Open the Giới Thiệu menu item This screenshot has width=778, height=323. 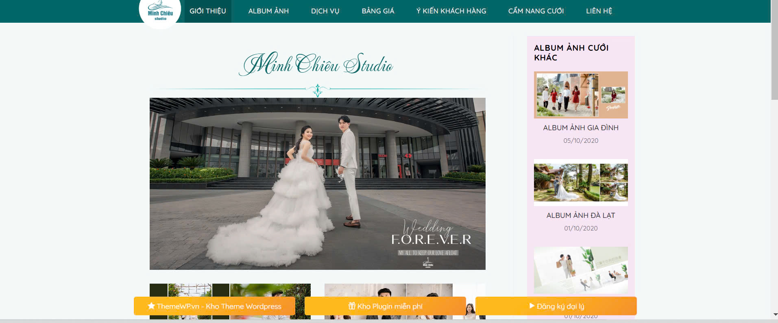(208, 11)
